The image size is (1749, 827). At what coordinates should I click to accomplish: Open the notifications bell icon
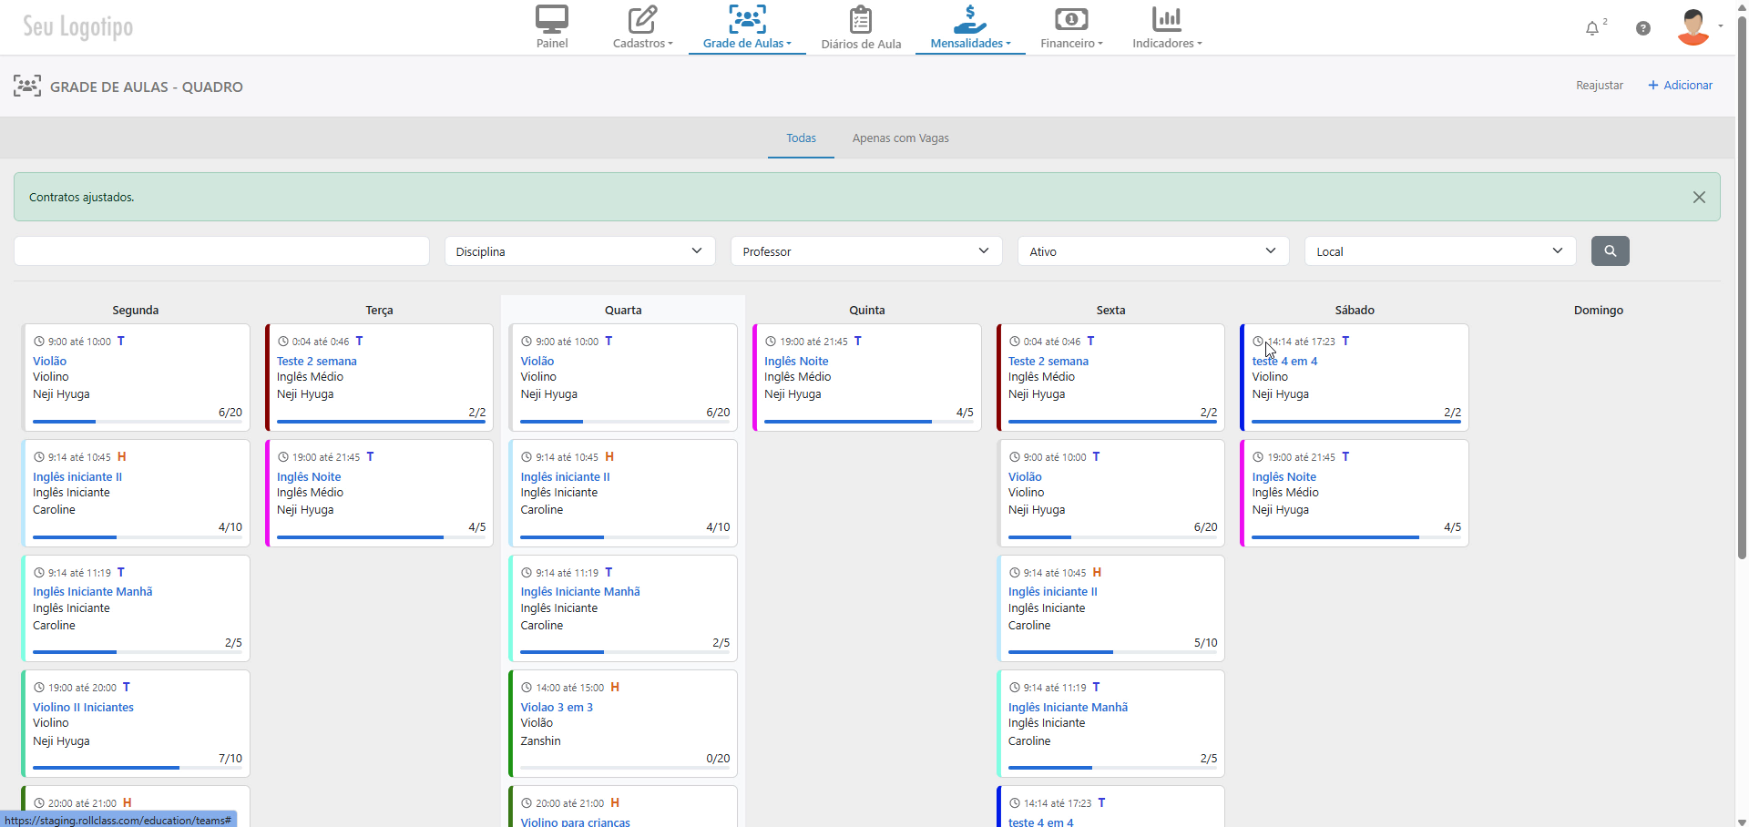1592,28
